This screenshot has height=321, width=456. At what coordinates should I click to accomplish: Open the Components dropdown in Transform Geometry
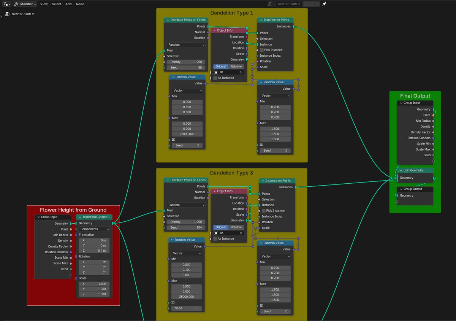pyautogui.click(x=94, y=229)
